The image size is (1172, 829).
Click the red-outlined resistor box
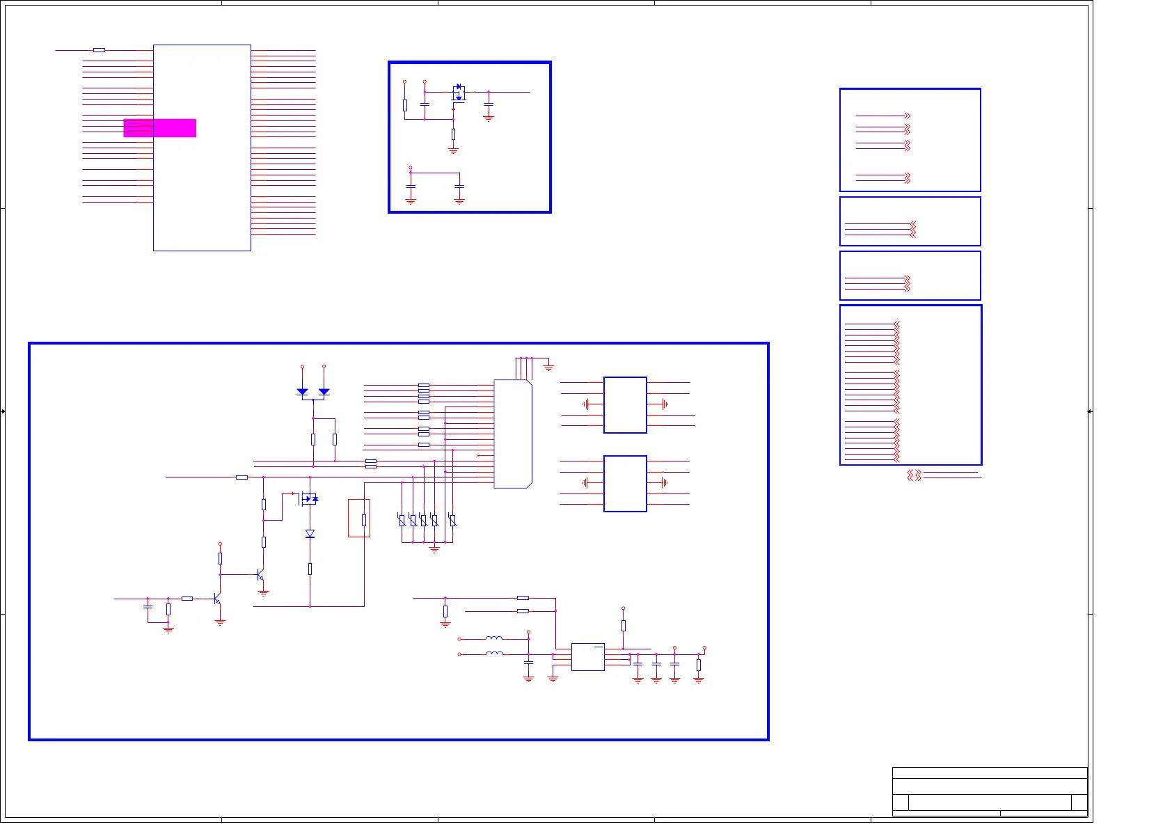(x=359, y=518)
